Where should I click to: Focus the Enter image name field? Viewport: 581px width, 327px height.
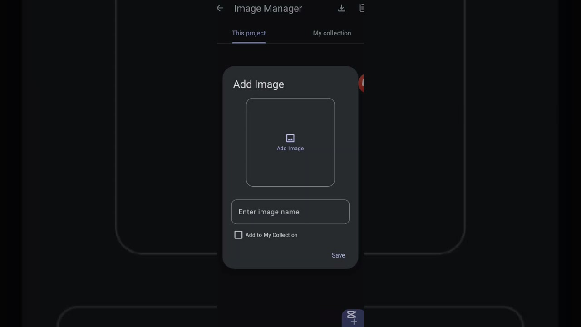(x=290, y=212)
